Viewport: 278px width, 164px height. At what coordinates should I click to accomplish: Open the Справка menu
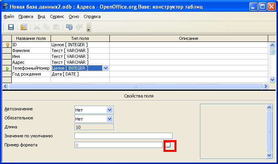point(92,16)
